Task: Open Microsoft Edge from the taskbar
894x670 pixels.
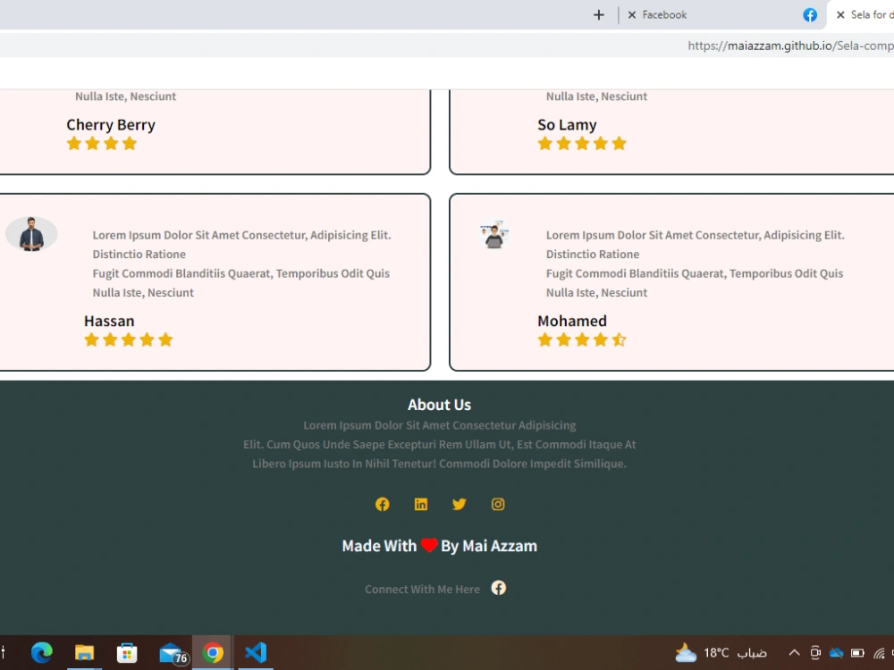Action: [42, 652]
